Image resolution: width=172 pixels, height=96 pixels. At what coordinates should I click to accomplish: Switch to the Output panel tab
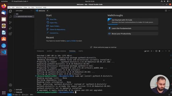pos(49,51)
